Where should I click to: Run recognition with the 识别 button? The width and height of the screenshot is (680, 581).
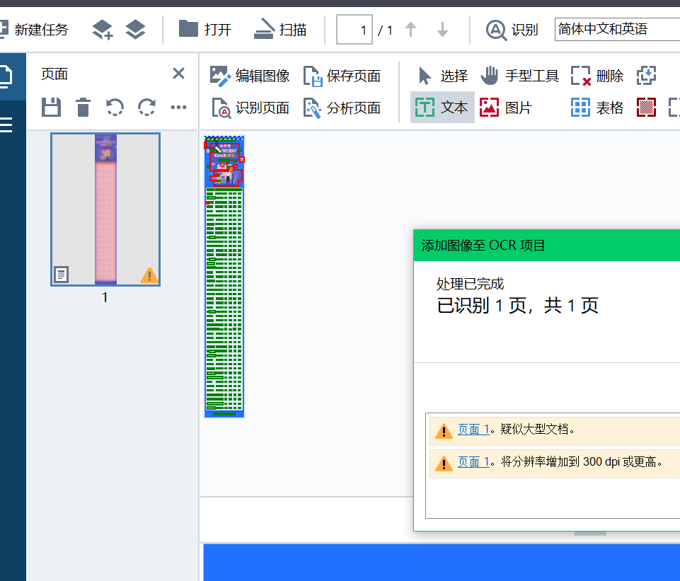(512, 30)
